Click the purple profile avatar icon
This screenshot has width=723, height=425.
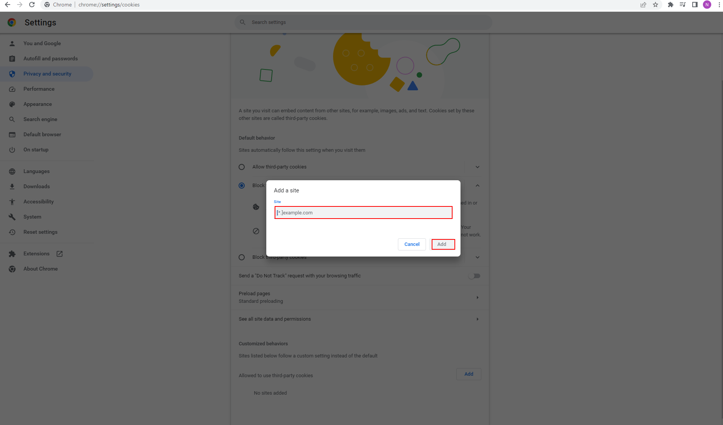point(707,5)
